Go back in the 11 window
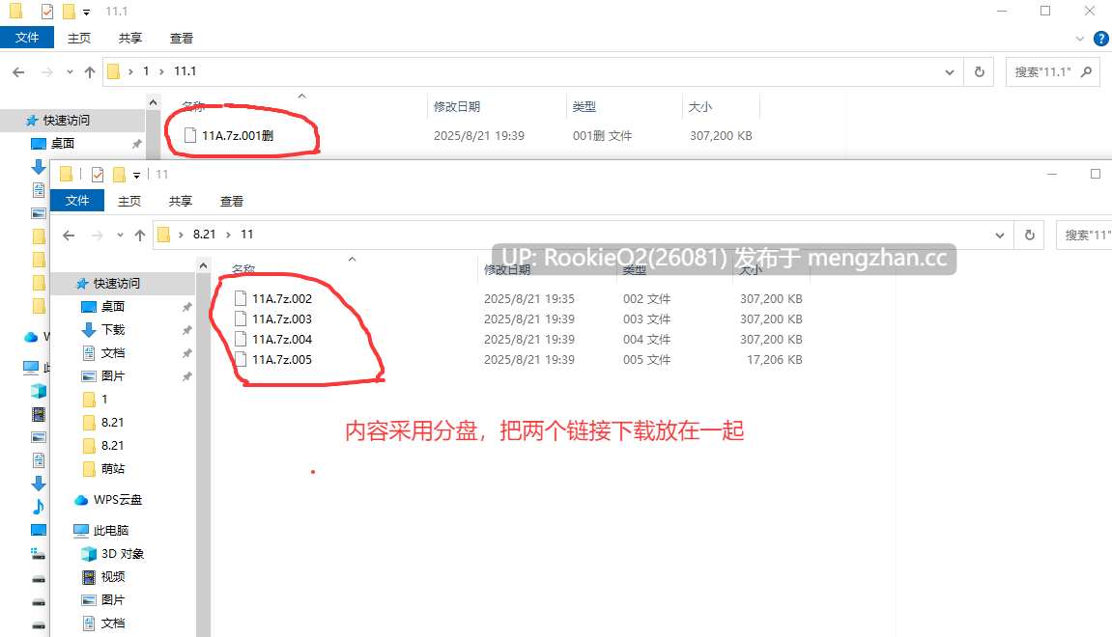The height and width of the screenshot is (637, 1112). (69, 235)
